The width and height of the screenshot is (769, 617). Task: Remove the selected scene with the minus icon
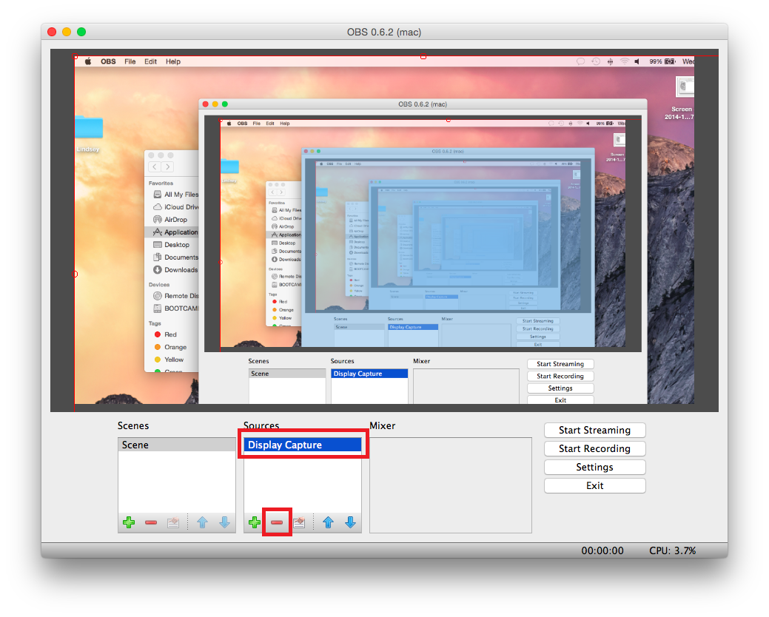tap(151, 522)
